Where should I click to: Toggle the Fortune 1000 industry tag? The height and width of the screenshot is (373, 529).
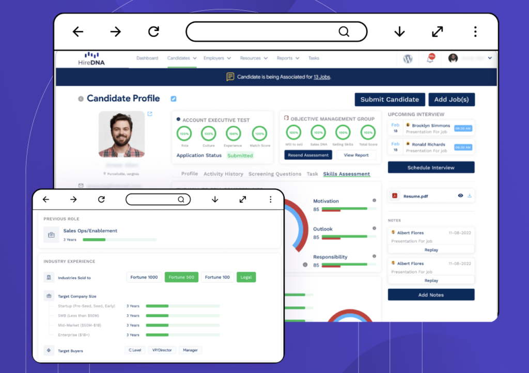144,277
